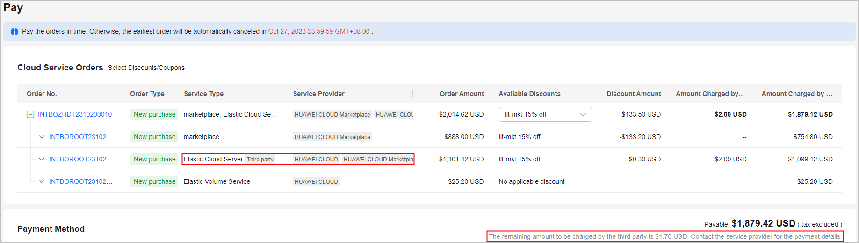Click the No applicable discount link
Image resolution: width=859 pixels, height=243 pixels.
[532, 181]
